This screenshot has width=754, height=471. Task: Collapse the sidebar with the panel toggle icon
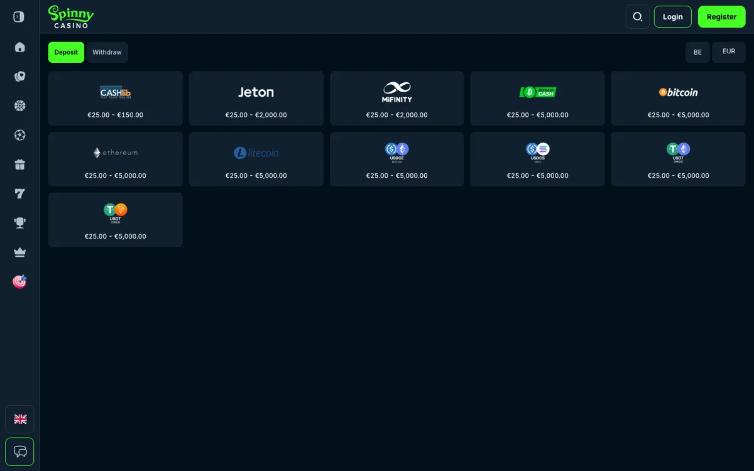pyautogui.click(x=19, y=17)
